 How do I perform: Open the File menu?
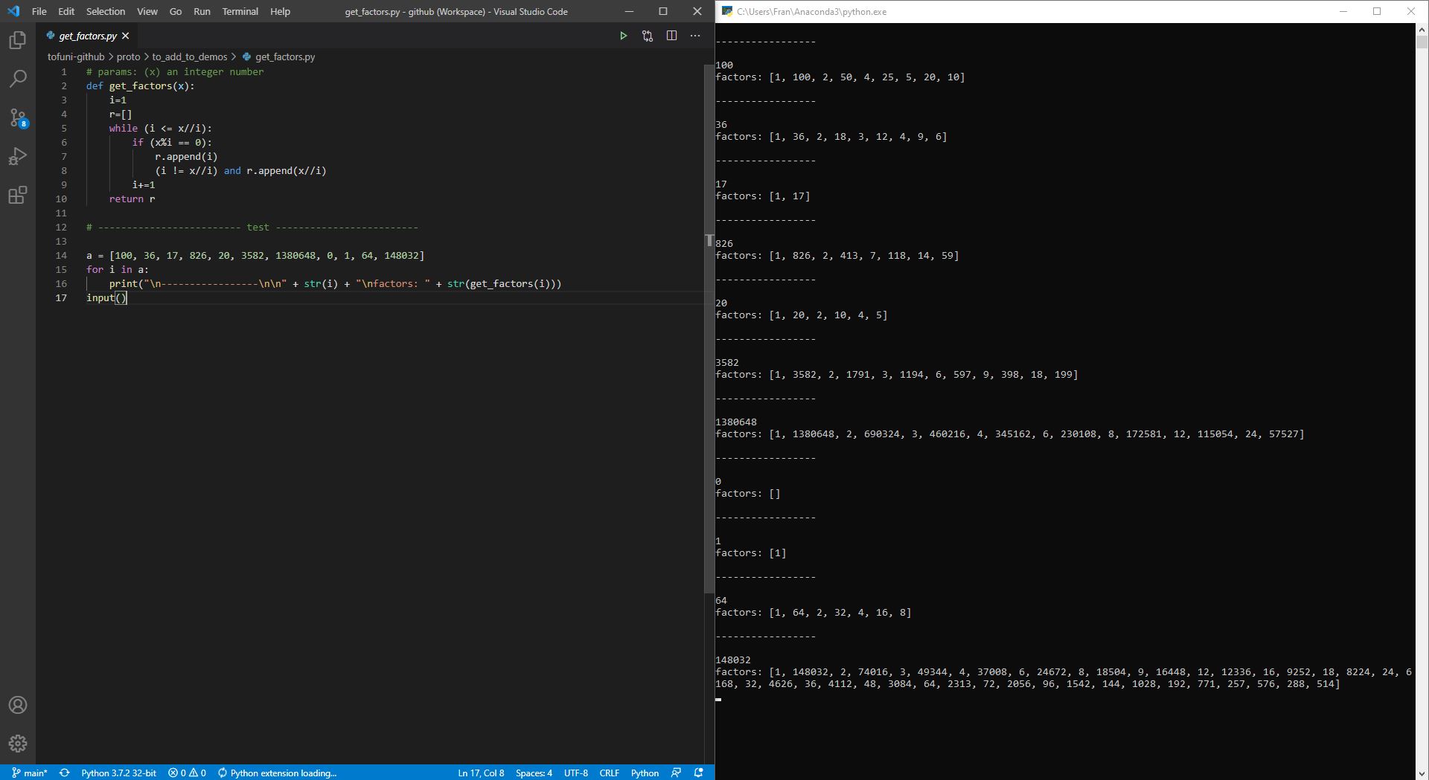pos(39,11)
